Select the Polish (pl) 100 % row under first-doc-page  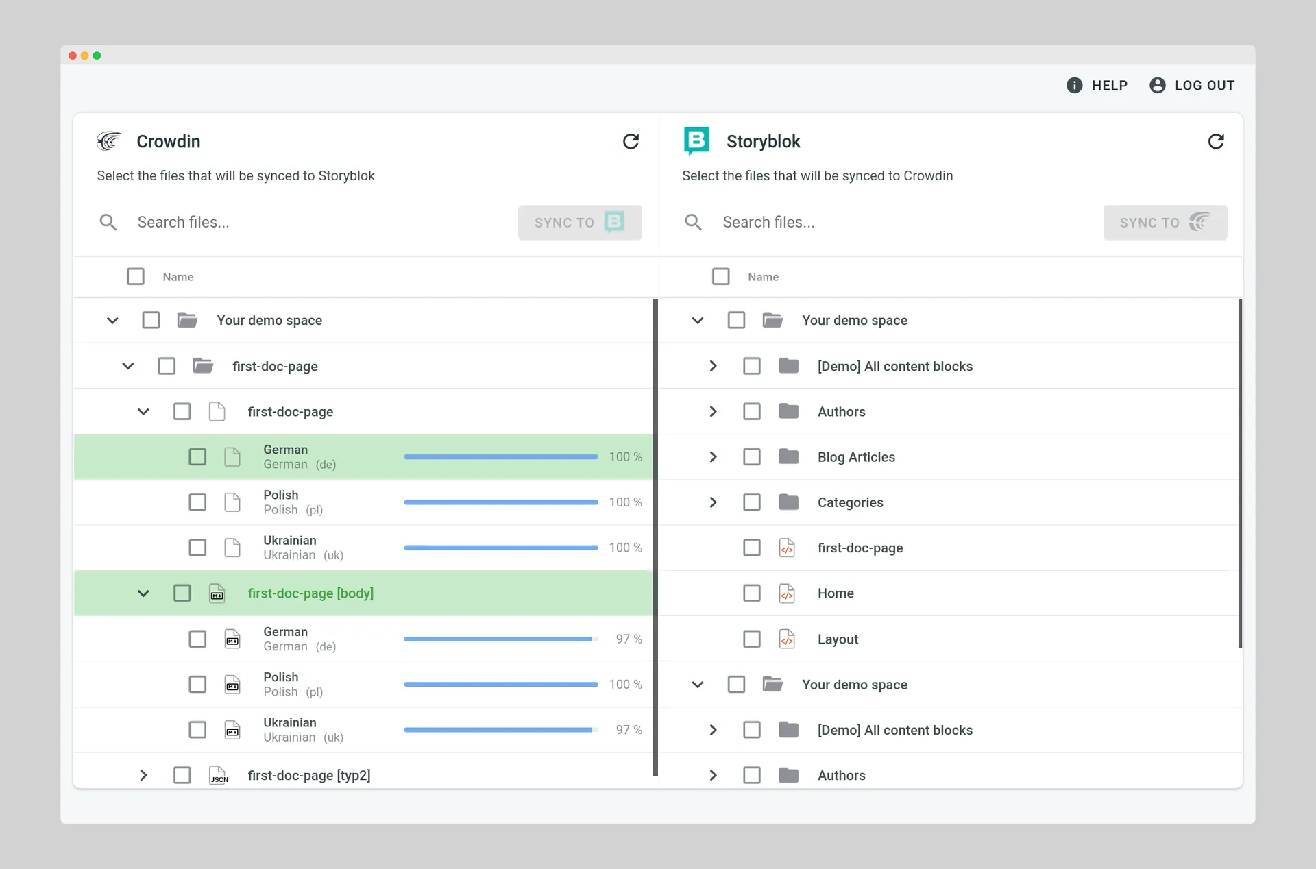363,502
